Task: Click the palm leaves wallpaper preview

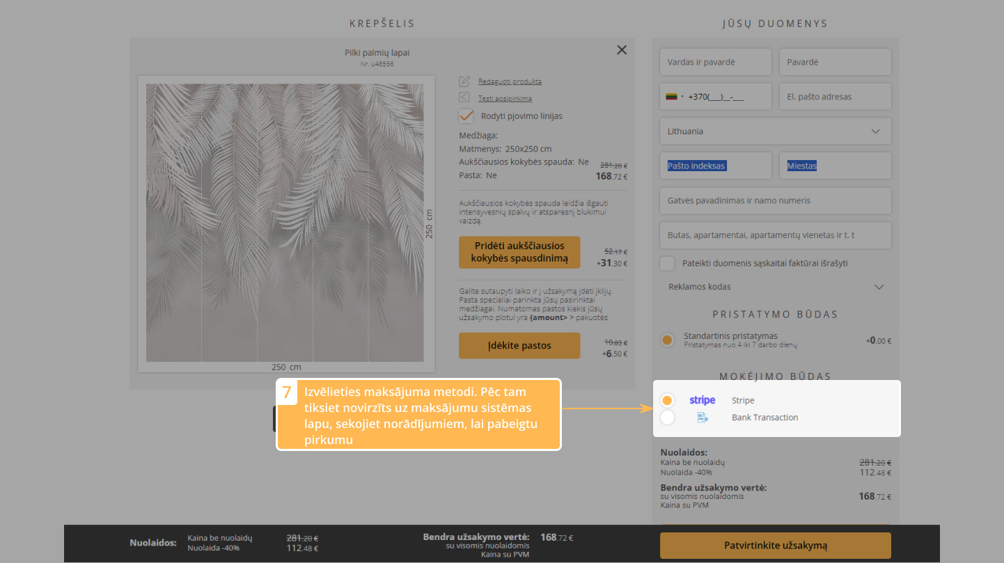Action: tap(285, 223)
